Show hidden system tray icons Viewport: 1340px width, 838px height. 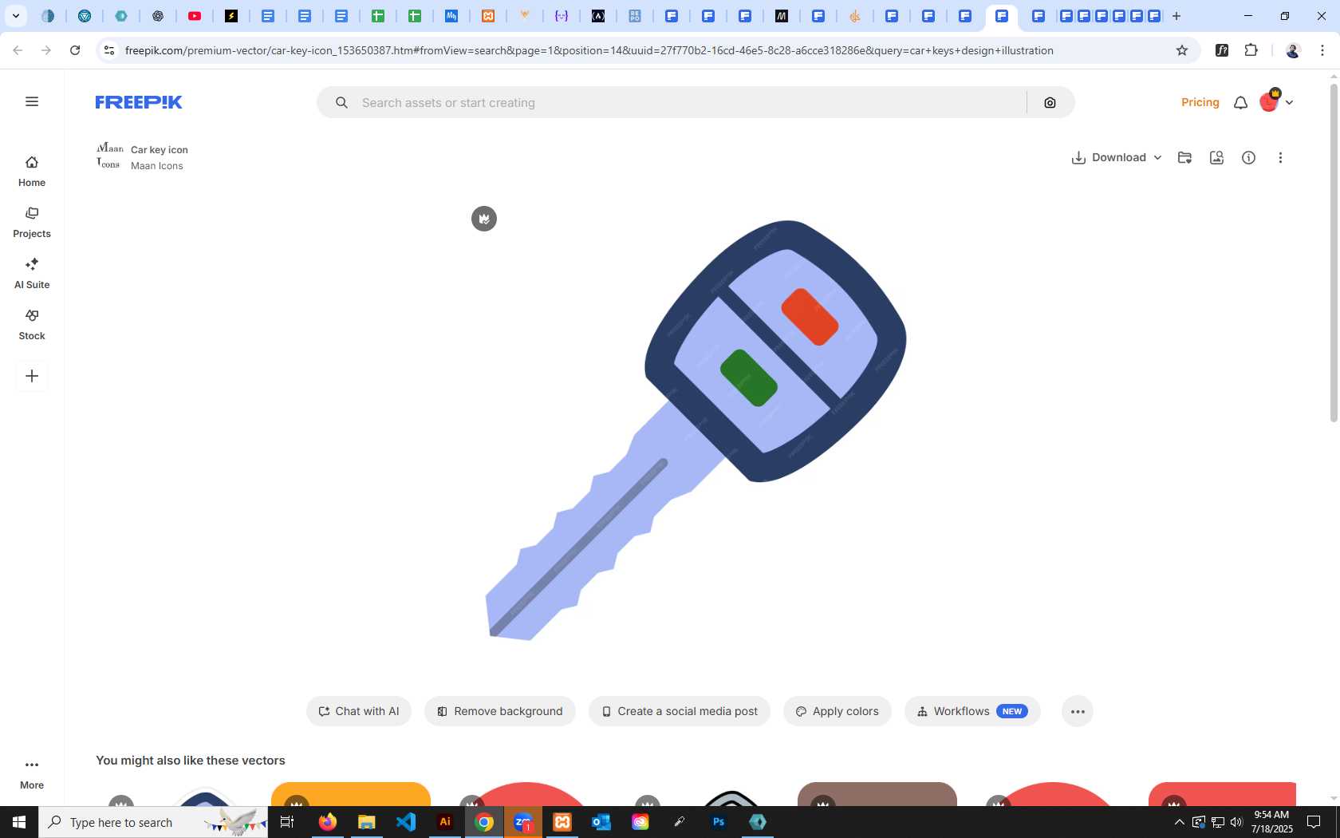click(1179, 822)
